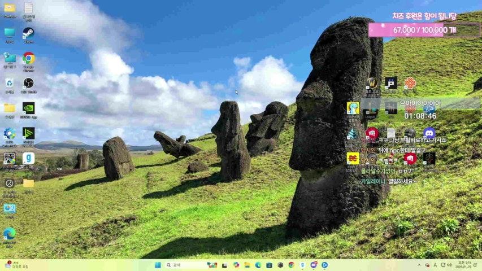Open the Steam desktop shortcut
This screenshot has width=482, height=271.
click(x=28, y=33)
